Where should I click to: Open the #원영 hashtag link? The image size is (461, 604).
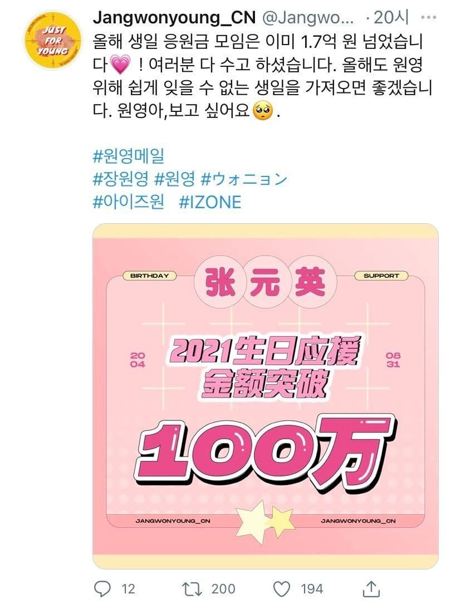[x=174, y=179]
